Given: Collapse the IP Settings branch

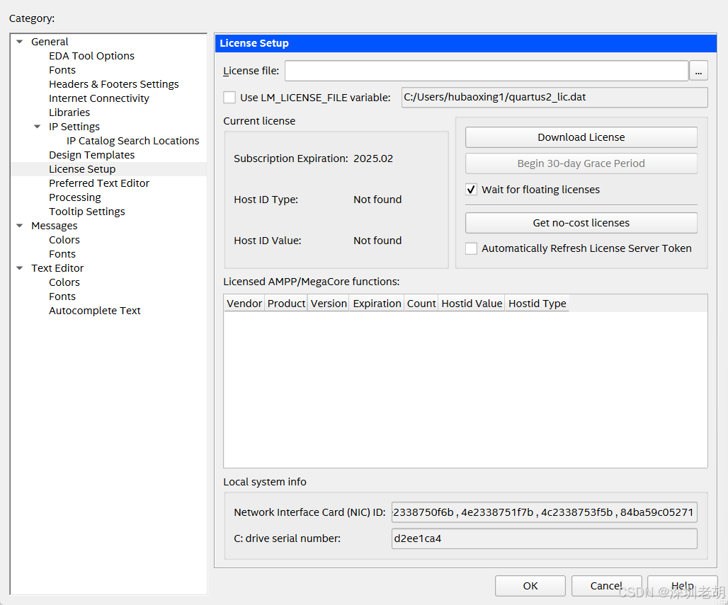Looking at the screenshot, I should (x=37, y=126).
